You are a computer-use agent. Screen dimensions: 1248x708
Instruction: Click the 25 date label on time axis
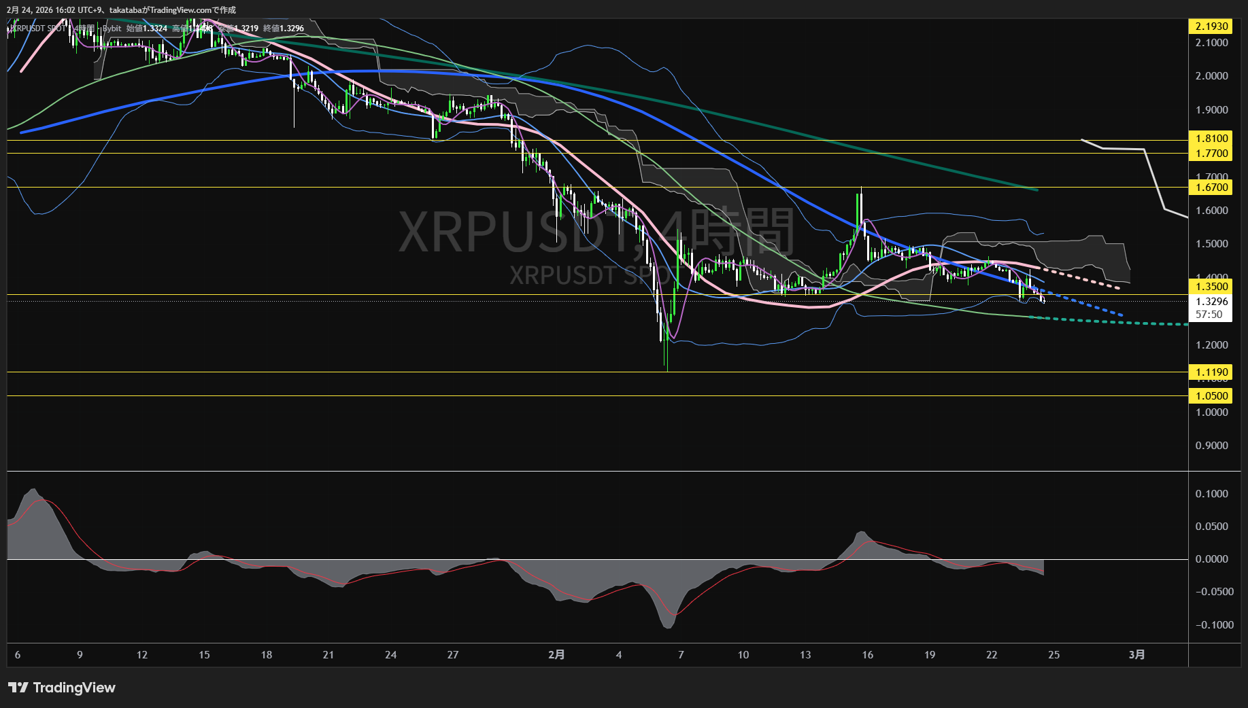click(1054, 655)
